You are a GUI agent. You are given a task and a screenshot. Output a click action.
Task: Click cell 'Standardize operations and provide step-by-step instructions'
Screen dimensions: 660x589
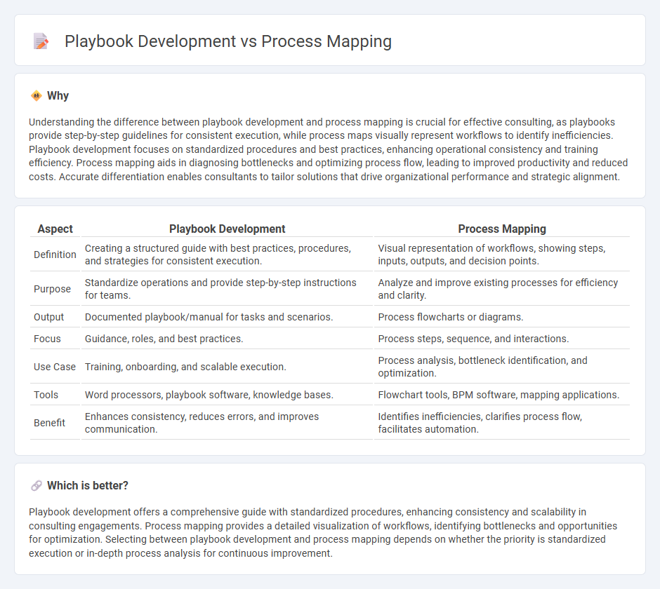coord(227,289)
